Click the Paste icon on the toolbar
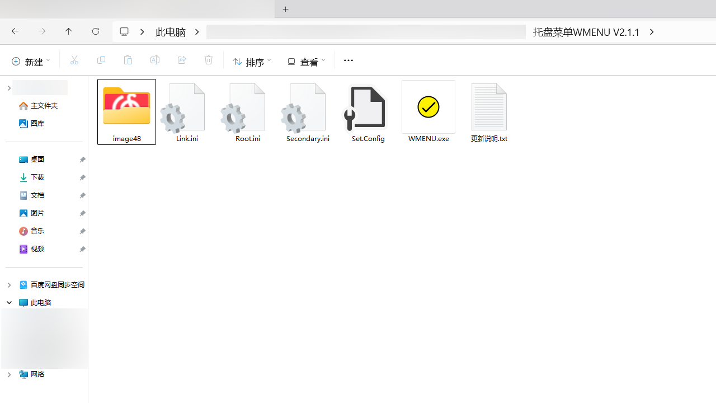Image resolution: width=716 pixels, height=403 pixels. coord(128,60)
